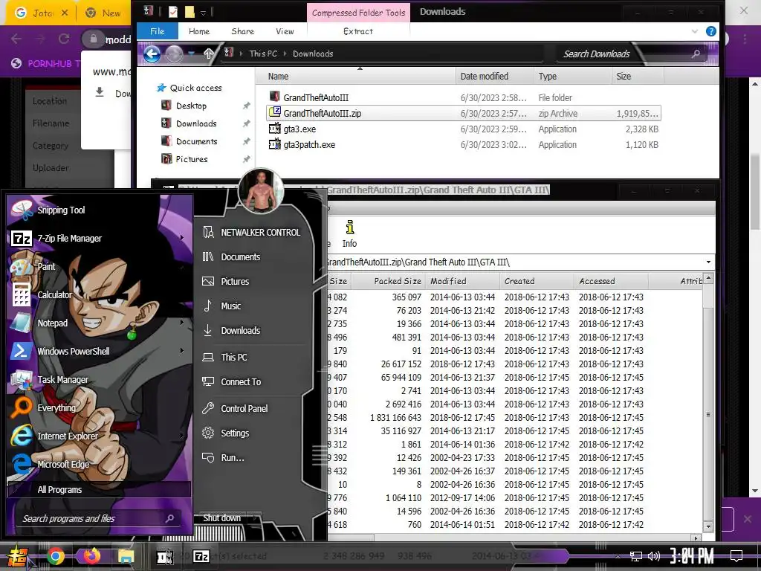The height and width of the screenshot is (571, 761).
Task: Open Connect To from start menu
Action: click(241, 382)
